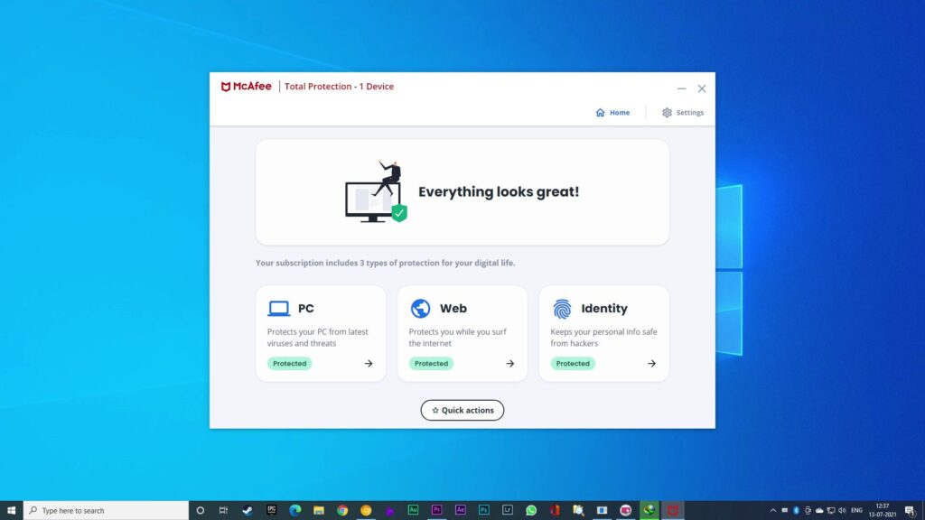Viewport: 925px width, 520px height.
Task: Click the PC laptop icon
Action: 278,309
